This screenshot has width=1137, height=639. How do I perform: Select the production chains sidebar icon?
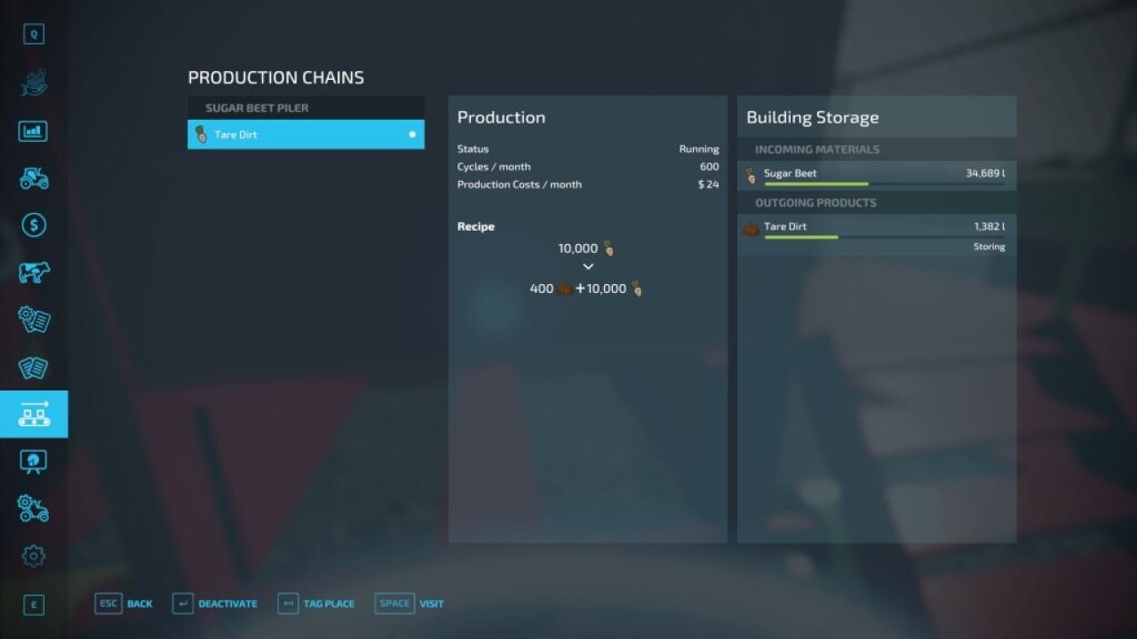point(33,414)
